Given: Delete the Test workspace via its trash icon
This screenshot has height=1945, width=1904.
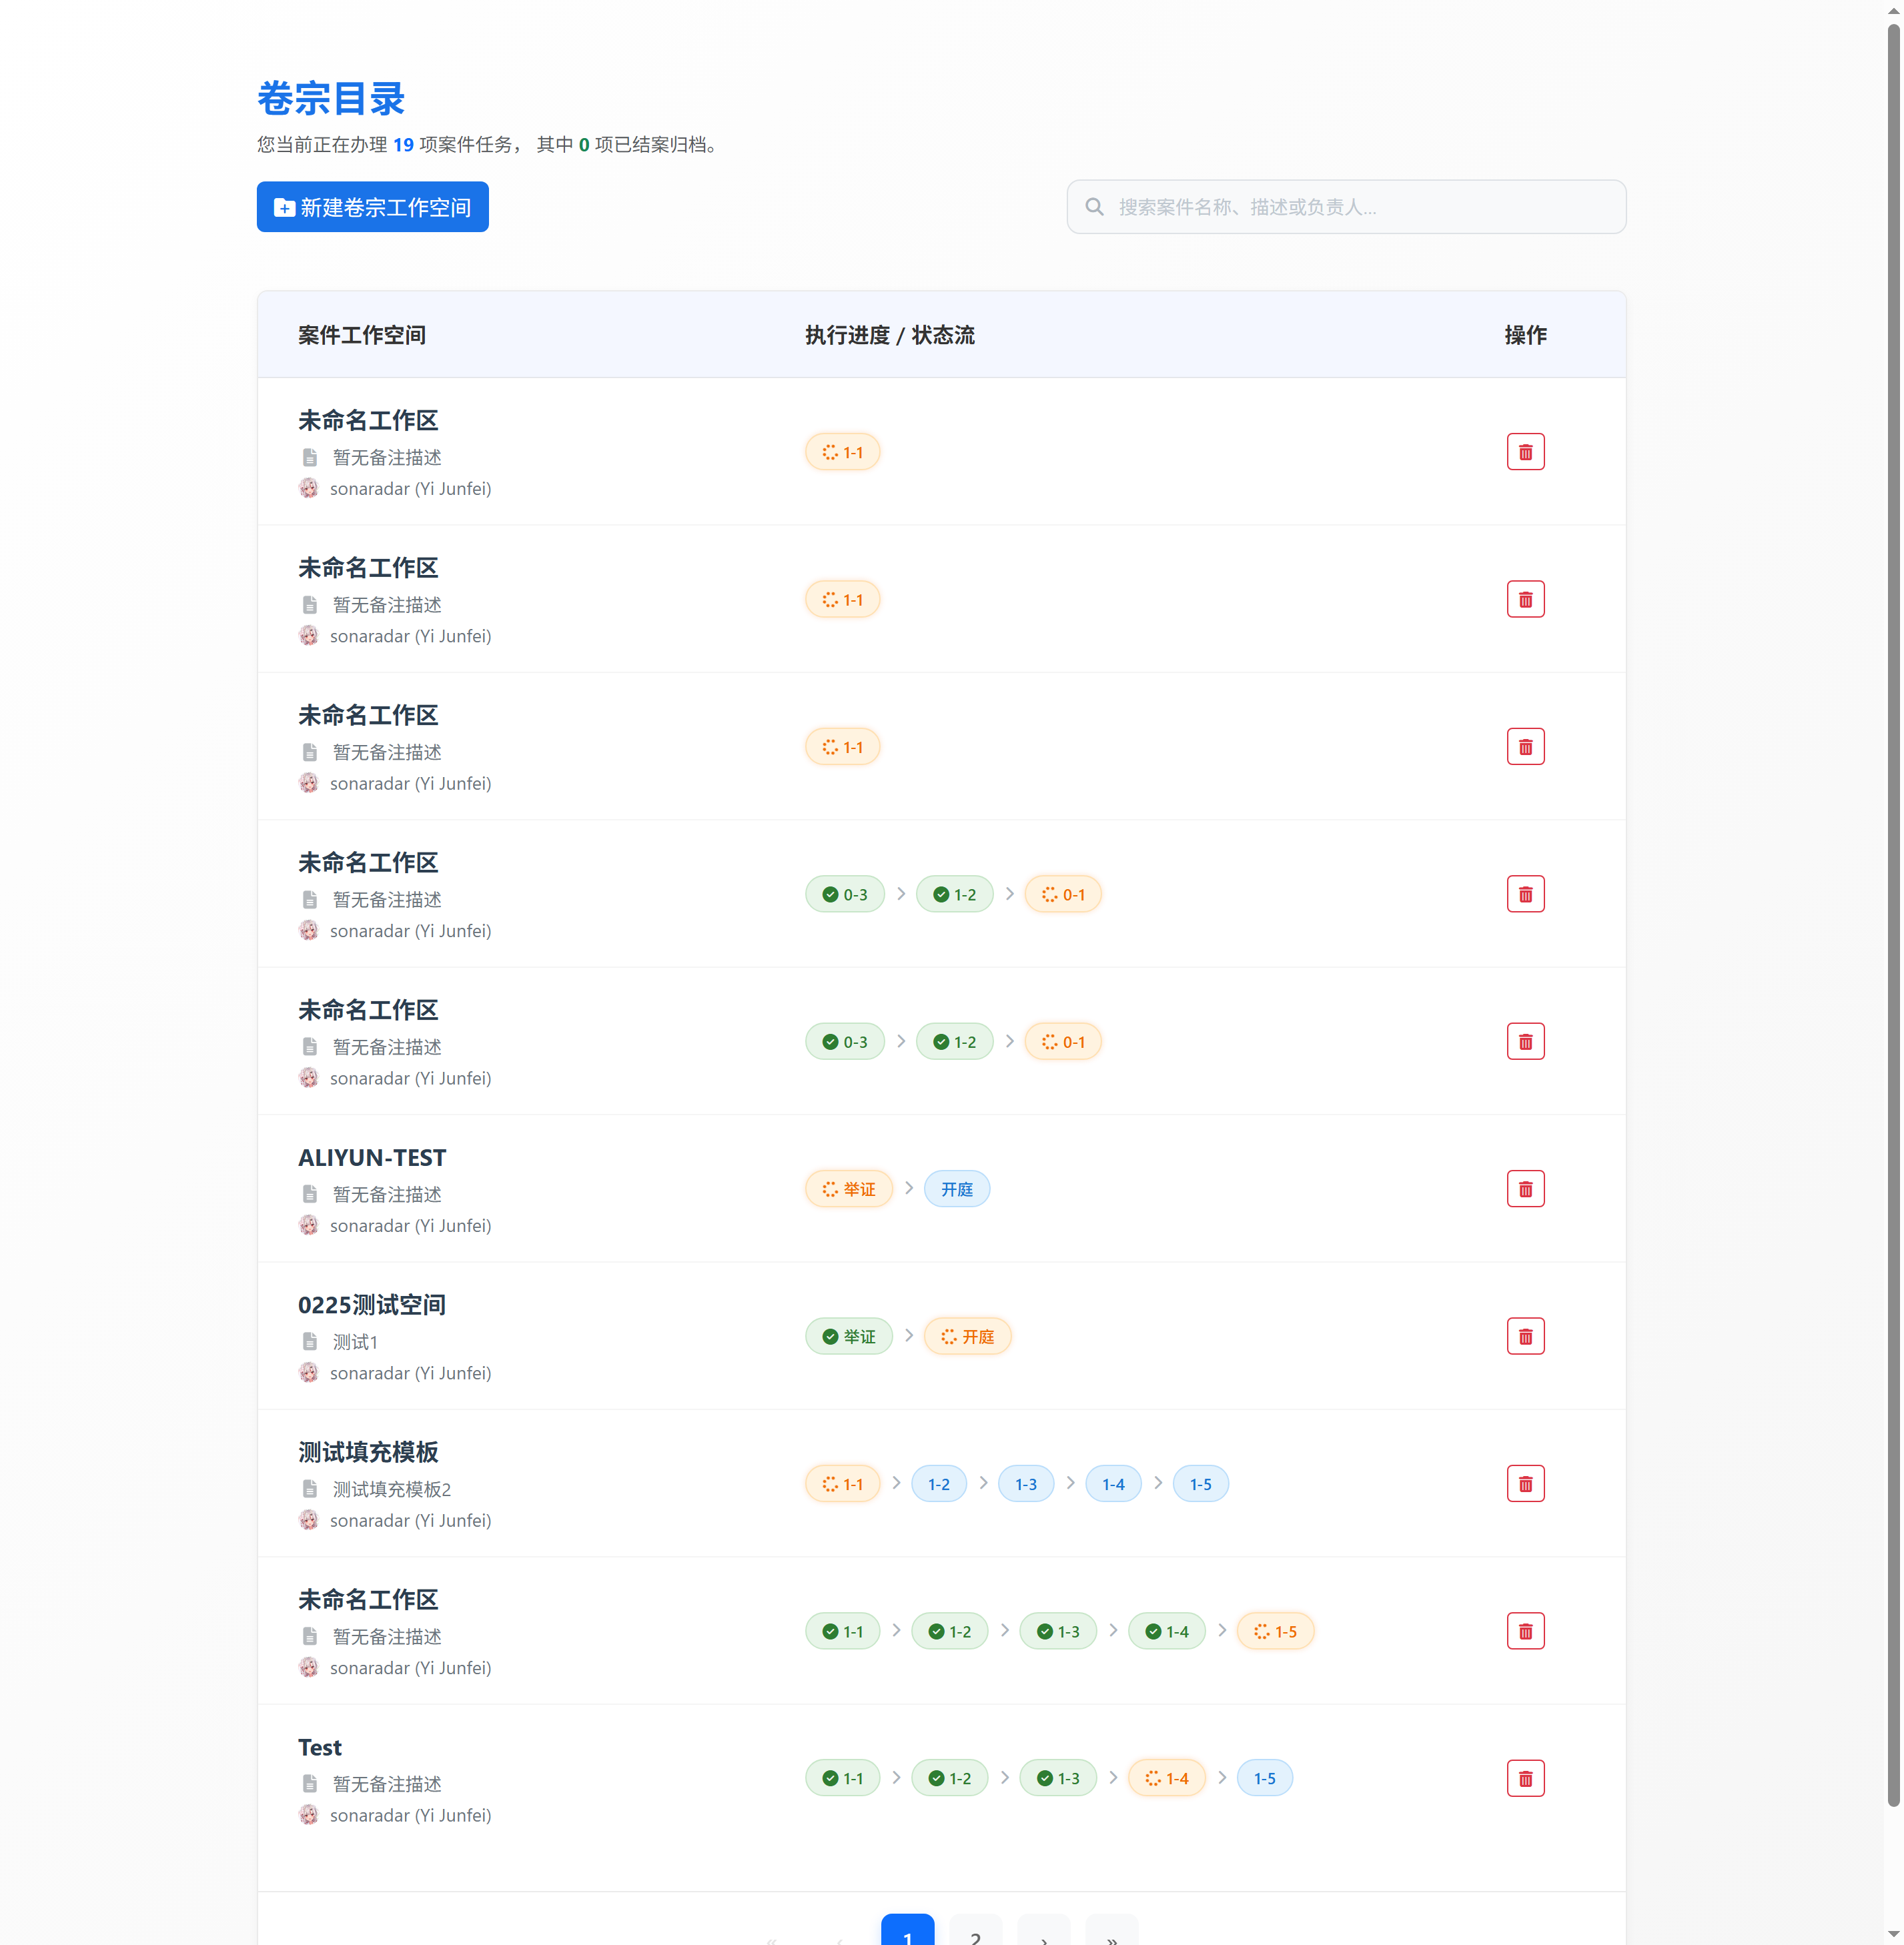Looking at the screenshot, I should pyautogui.click(x=1525, y=1778).
